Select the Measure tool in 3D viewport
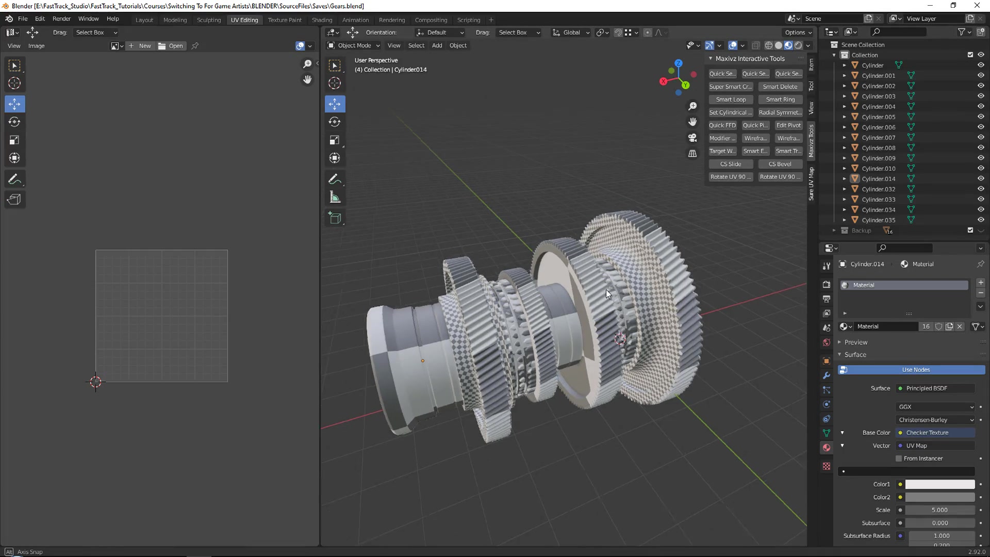The image size is (990, 557). [335, 198]
